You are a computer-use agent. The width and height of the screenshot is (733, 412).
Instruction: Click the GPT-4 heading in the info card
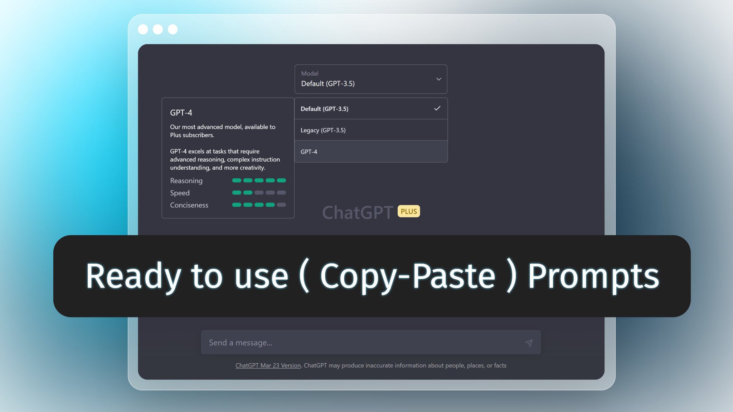[x=181, y=113]
